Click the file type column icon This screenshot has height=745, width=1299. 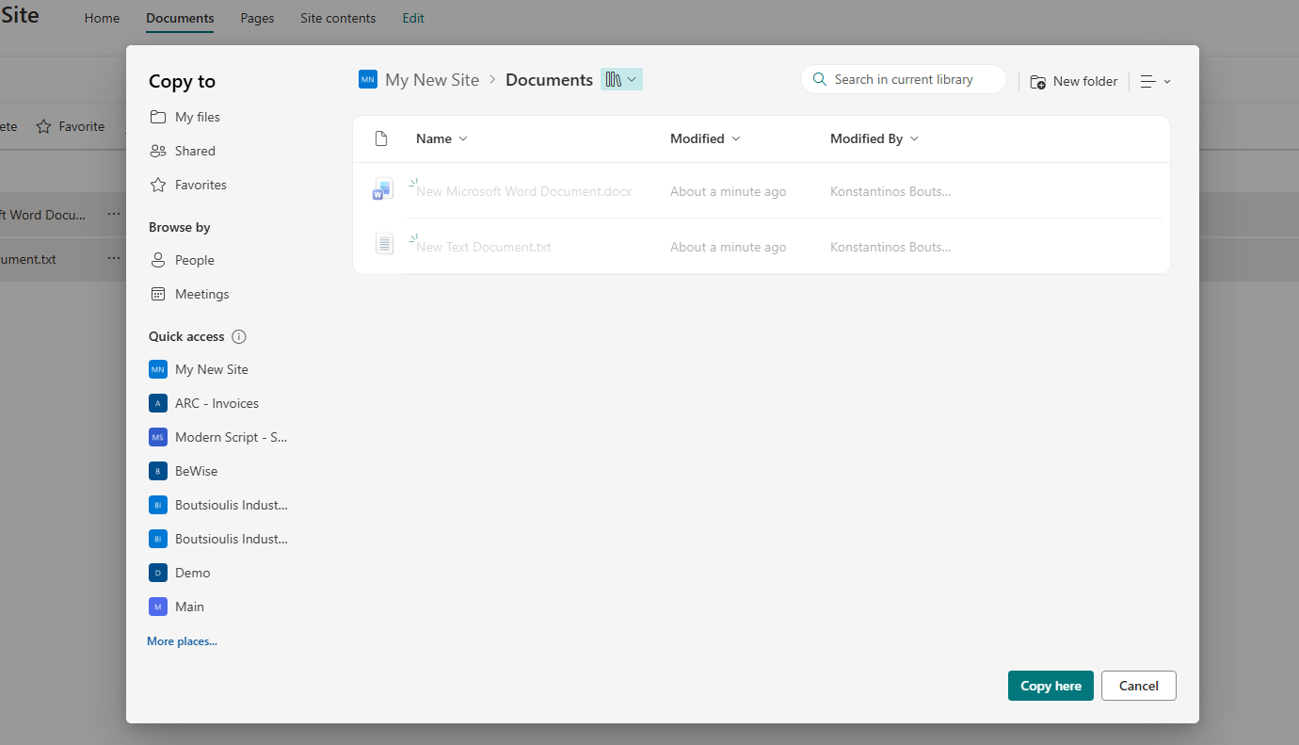coord(381,138)
